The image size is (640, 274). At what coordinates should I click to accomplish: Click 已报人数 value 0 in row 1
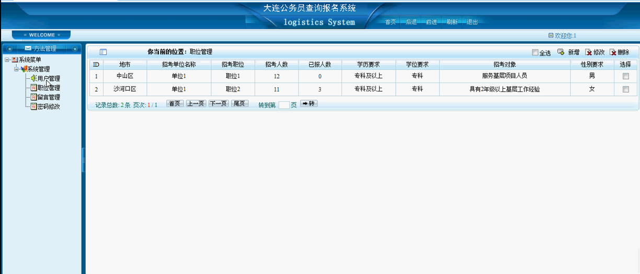pyautogui.click(x=319, y=76)
